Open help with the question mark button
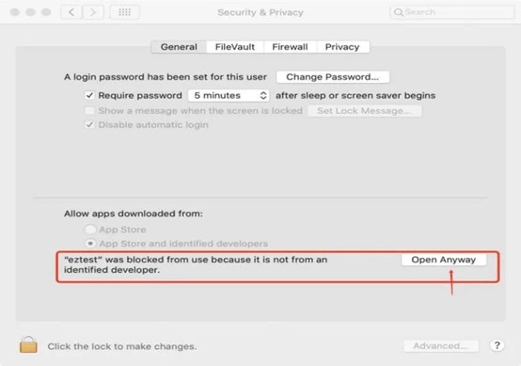The height and width of the screenshot is (366, 521). [x=497, y=345]
